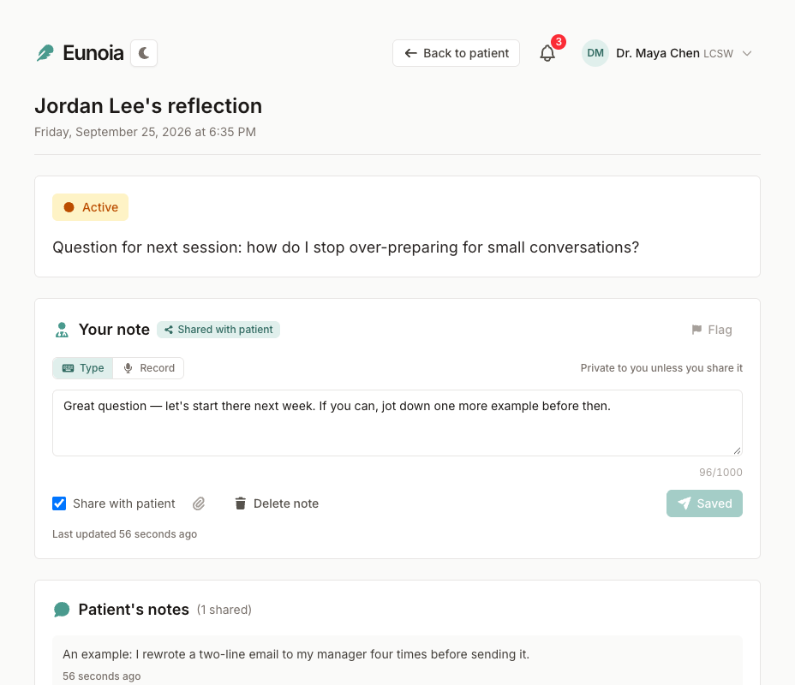Click the Eunoia feather logo
The width and height of the screenshot is (795, 685).
(45, 53)
